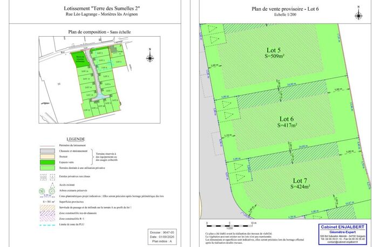Image resolution: width=380 pixels, height=247 pixels.
Task: Click the beige Trottoir legend swatch
Action: pyautogui.click(x=47, y=157)
